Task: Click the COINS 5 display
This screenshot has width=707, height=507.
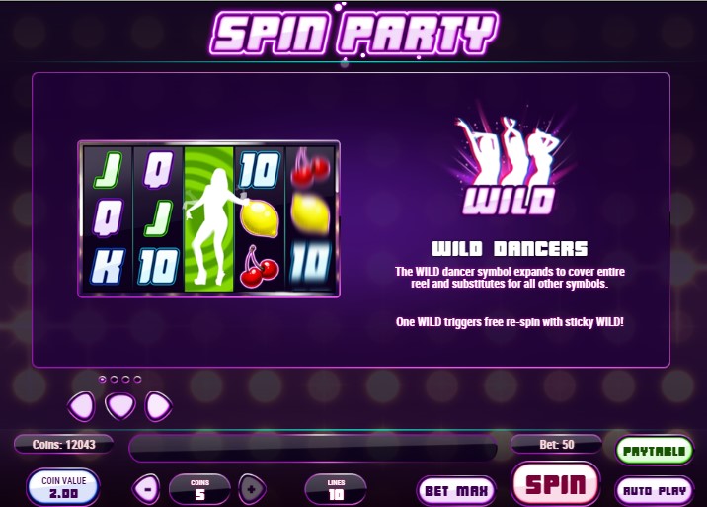Action: point(199,489)
